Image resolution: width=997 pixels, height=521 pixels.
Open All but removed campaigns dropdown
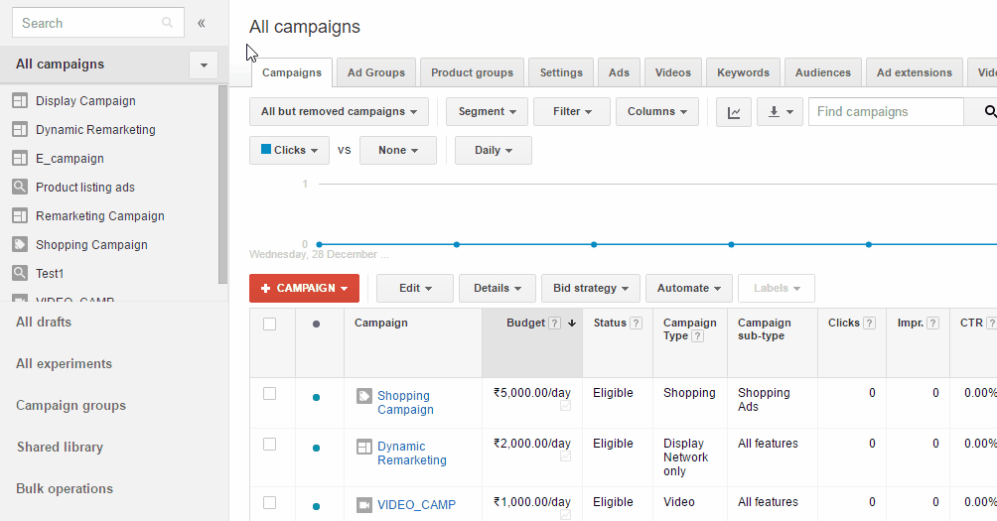[339, 112]
